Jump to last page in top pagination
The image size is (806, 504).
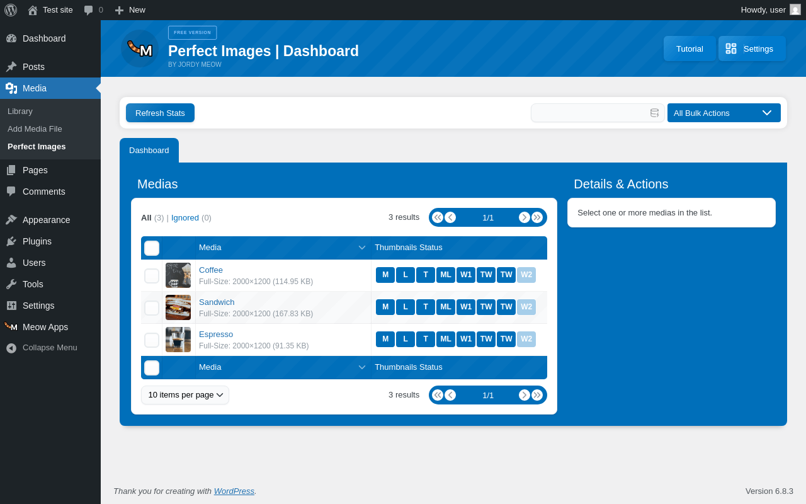(x=537, y=217)
